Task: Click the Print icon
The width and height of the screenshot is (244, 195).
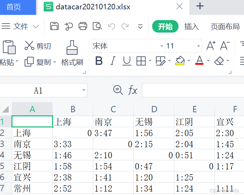Action: [x=83, y=26]
